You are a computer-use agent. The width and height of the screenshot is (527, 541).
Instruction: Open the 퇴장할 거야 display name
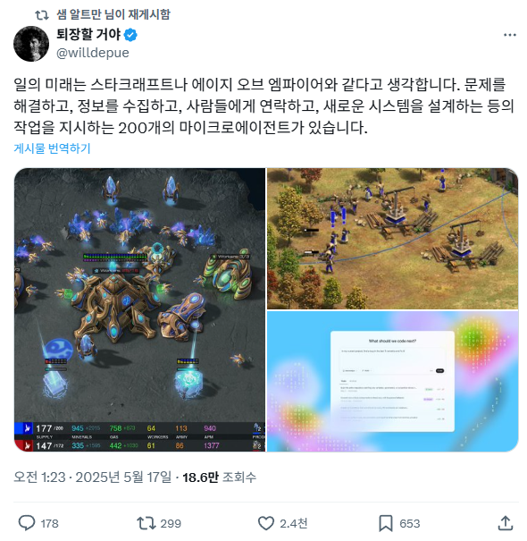tap(88, 35)
